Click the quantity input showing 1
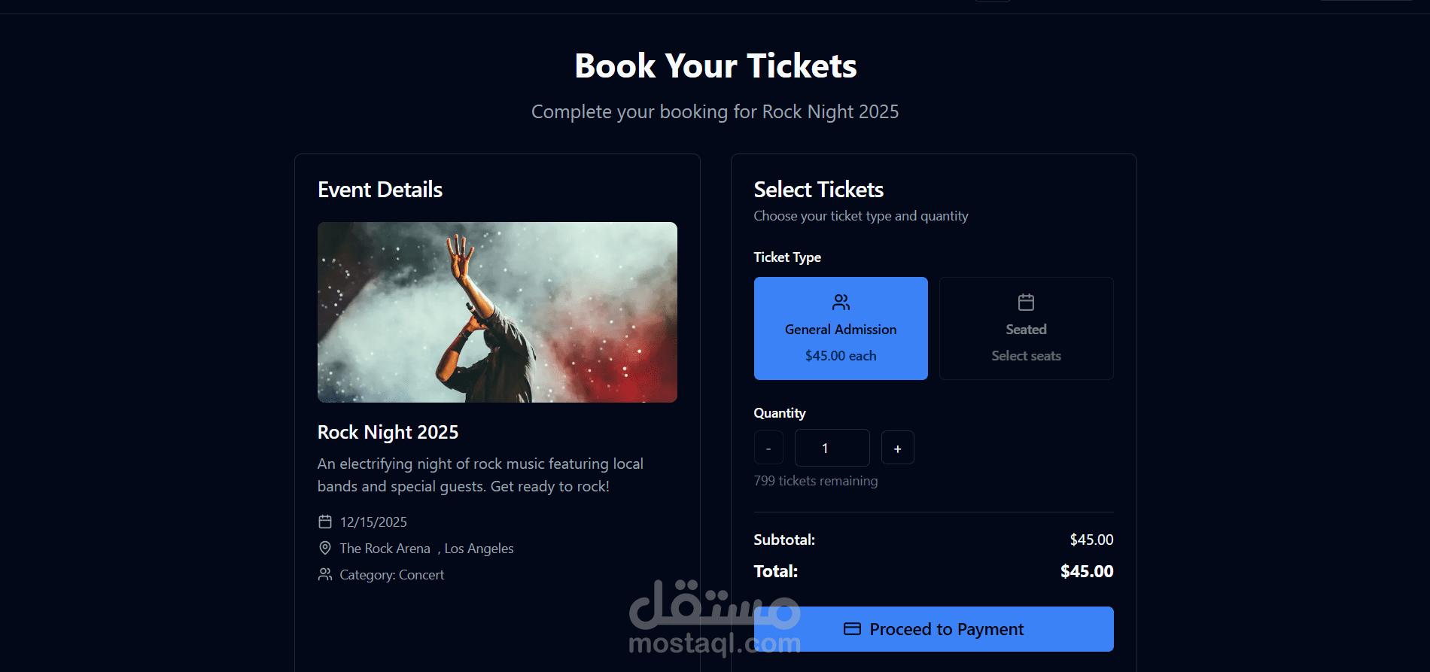This screenshot has height=672, width=1430. pyautogui.click(x=832, y=447)
